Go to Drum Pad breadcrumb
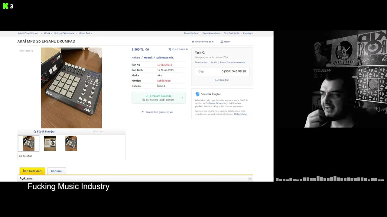Image resolution: width=387 pixels, height=217 pixels. [x=85, y=33]
